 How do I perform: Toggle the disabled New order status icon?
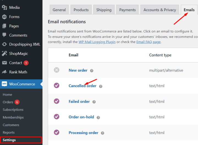coord(57,70)
